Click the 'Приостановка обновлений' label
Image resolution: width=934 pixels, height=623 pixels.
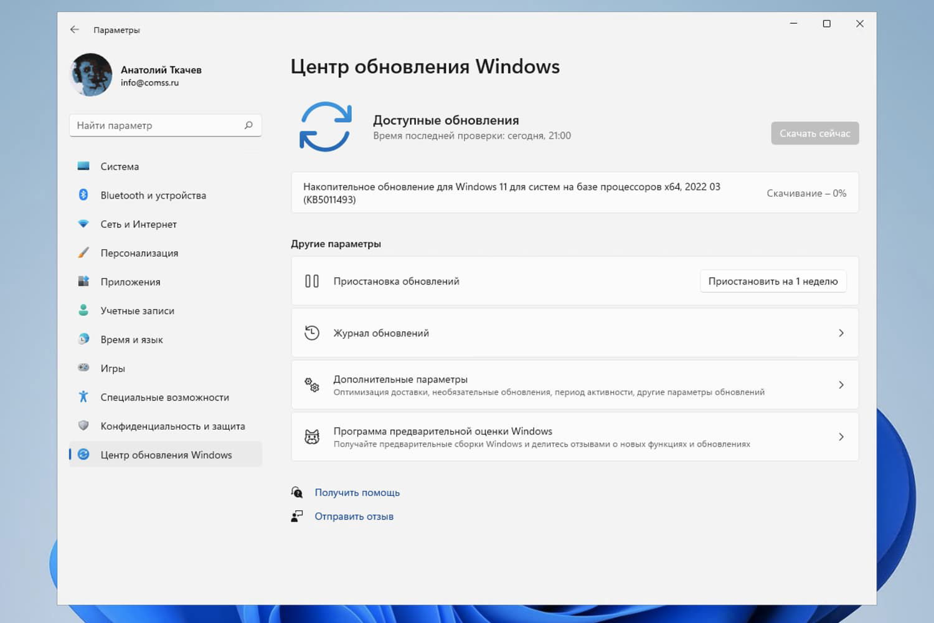click(x=396, y=281)
